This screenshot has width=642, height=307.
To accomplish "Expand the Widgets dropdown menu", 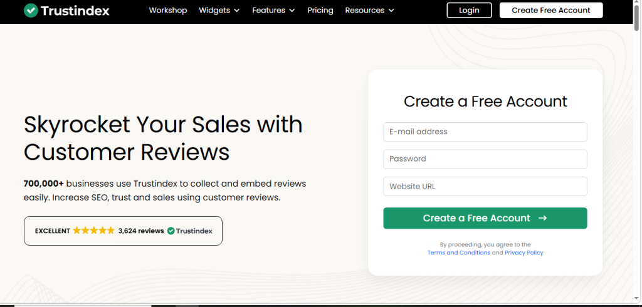I will (x=219, y=10).
